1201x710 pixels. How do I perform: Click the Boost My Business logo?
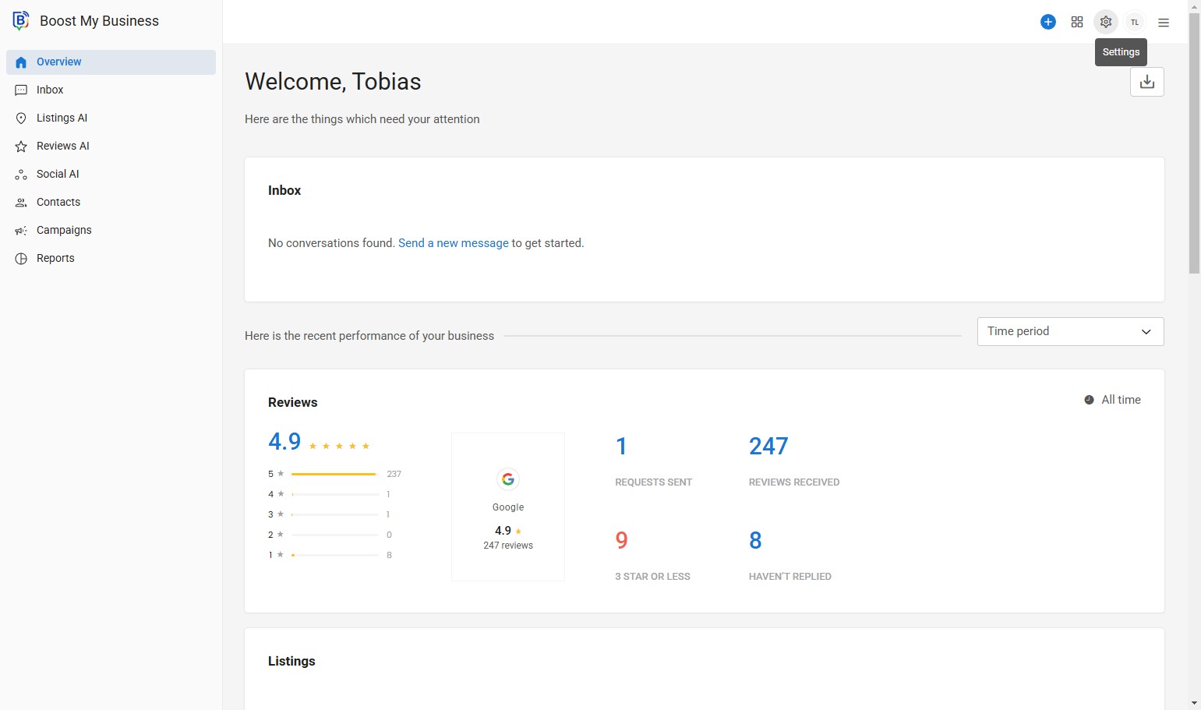click(x=21, y=21)
